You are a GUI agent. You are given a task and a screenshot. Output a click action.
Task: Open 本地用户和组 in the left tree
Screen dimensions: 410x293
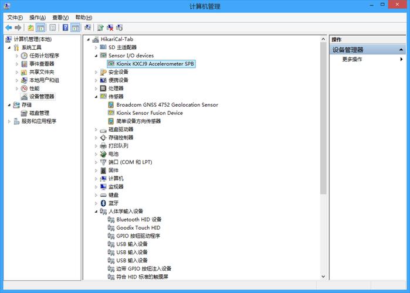pos(44,80)
